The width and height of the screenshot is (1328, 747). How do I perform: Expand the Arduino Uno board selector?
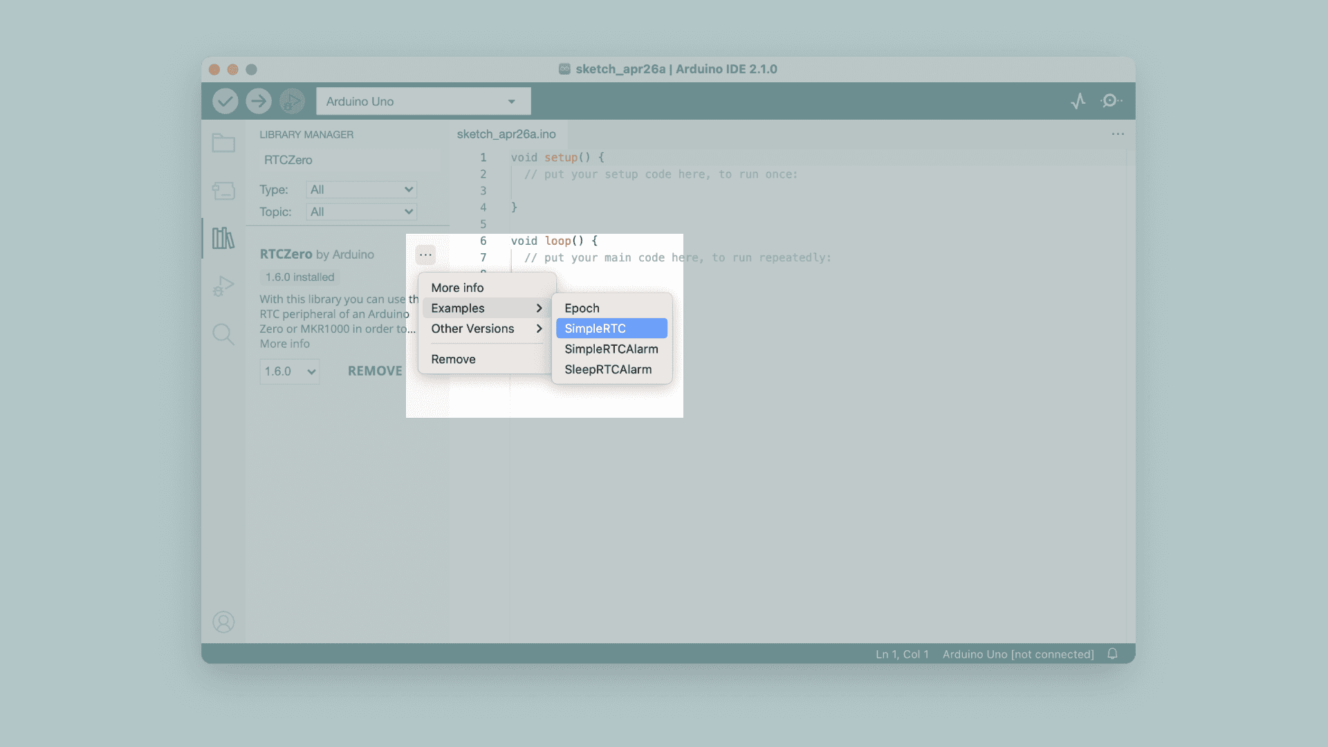coord(423,101)
